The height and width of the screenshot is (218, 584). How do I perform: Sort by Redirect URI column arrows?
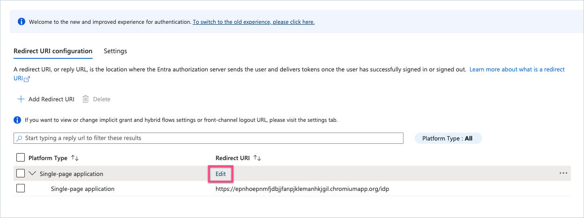257,158
